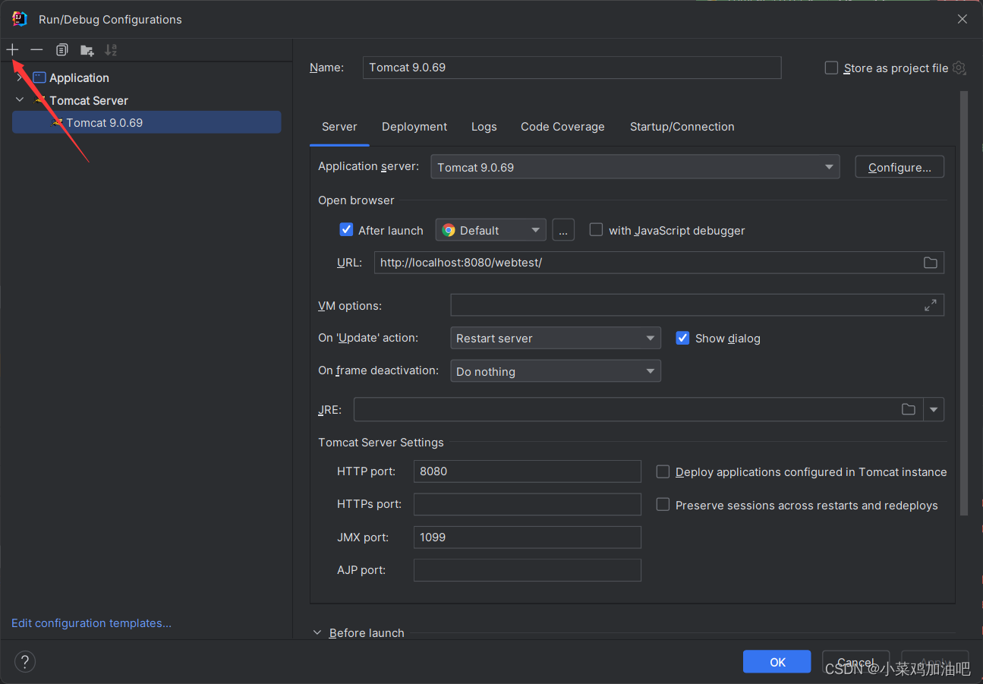Close the Run/Debug Configurations dialog
The height and width of the screenshot is (684, 983).
click(x=962, y=19)
